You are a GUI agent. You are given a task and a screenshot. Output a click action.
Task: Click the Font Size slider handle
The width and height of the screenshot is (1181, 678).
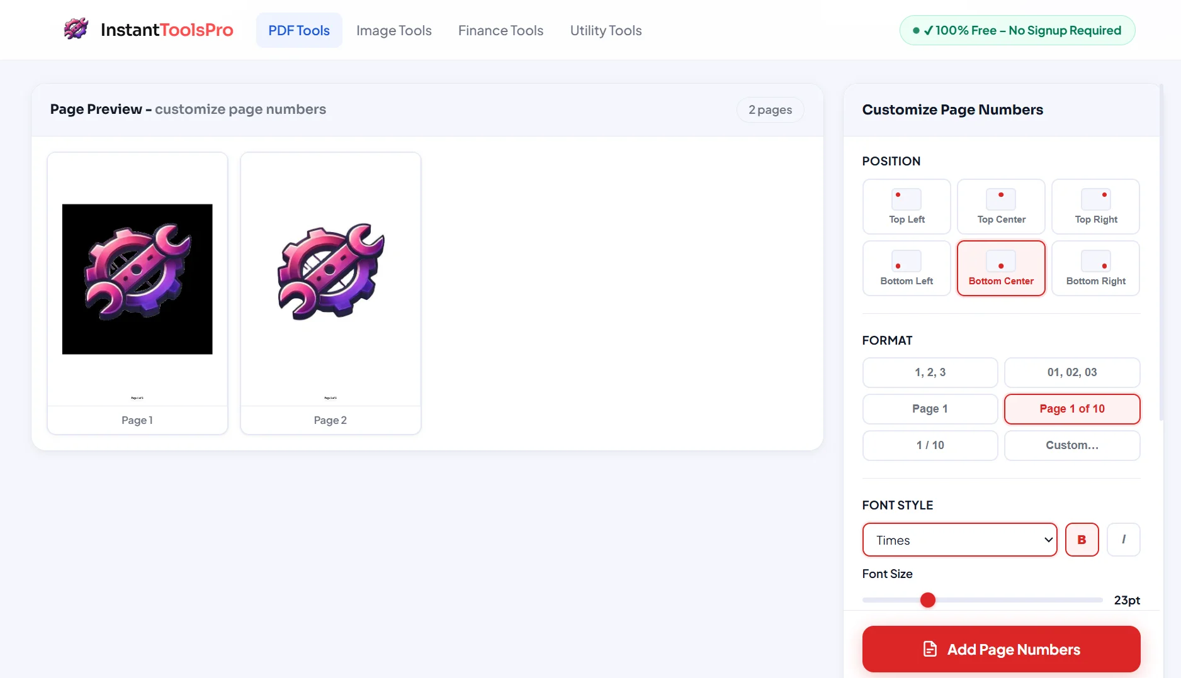coord(927,600)
